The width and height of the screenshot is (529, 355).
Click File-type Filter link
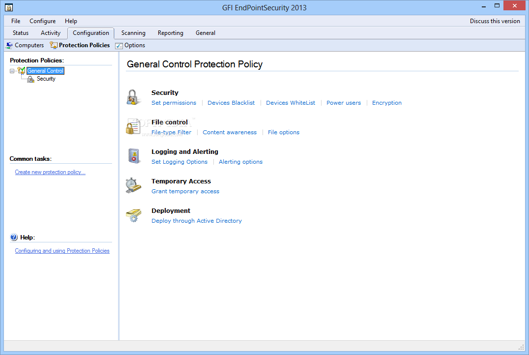172,132
